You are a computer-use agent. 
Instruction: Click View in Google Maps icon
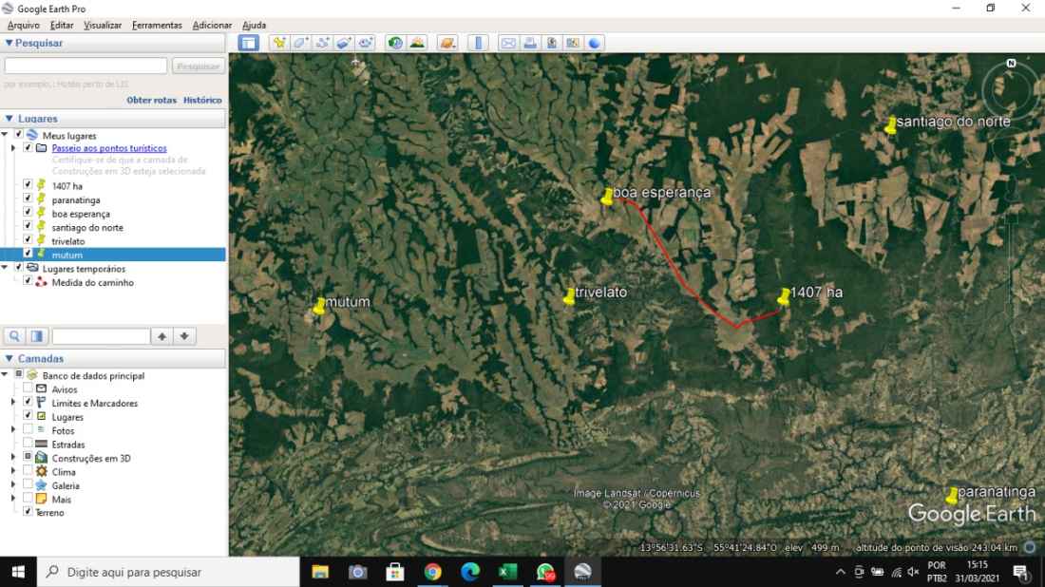(573, 44)
